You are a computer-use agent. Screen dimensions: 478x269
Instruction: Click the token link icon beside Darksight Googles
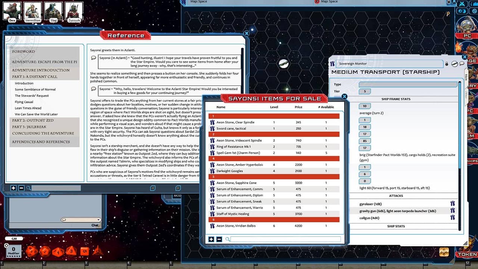click(x=212, y=171)
